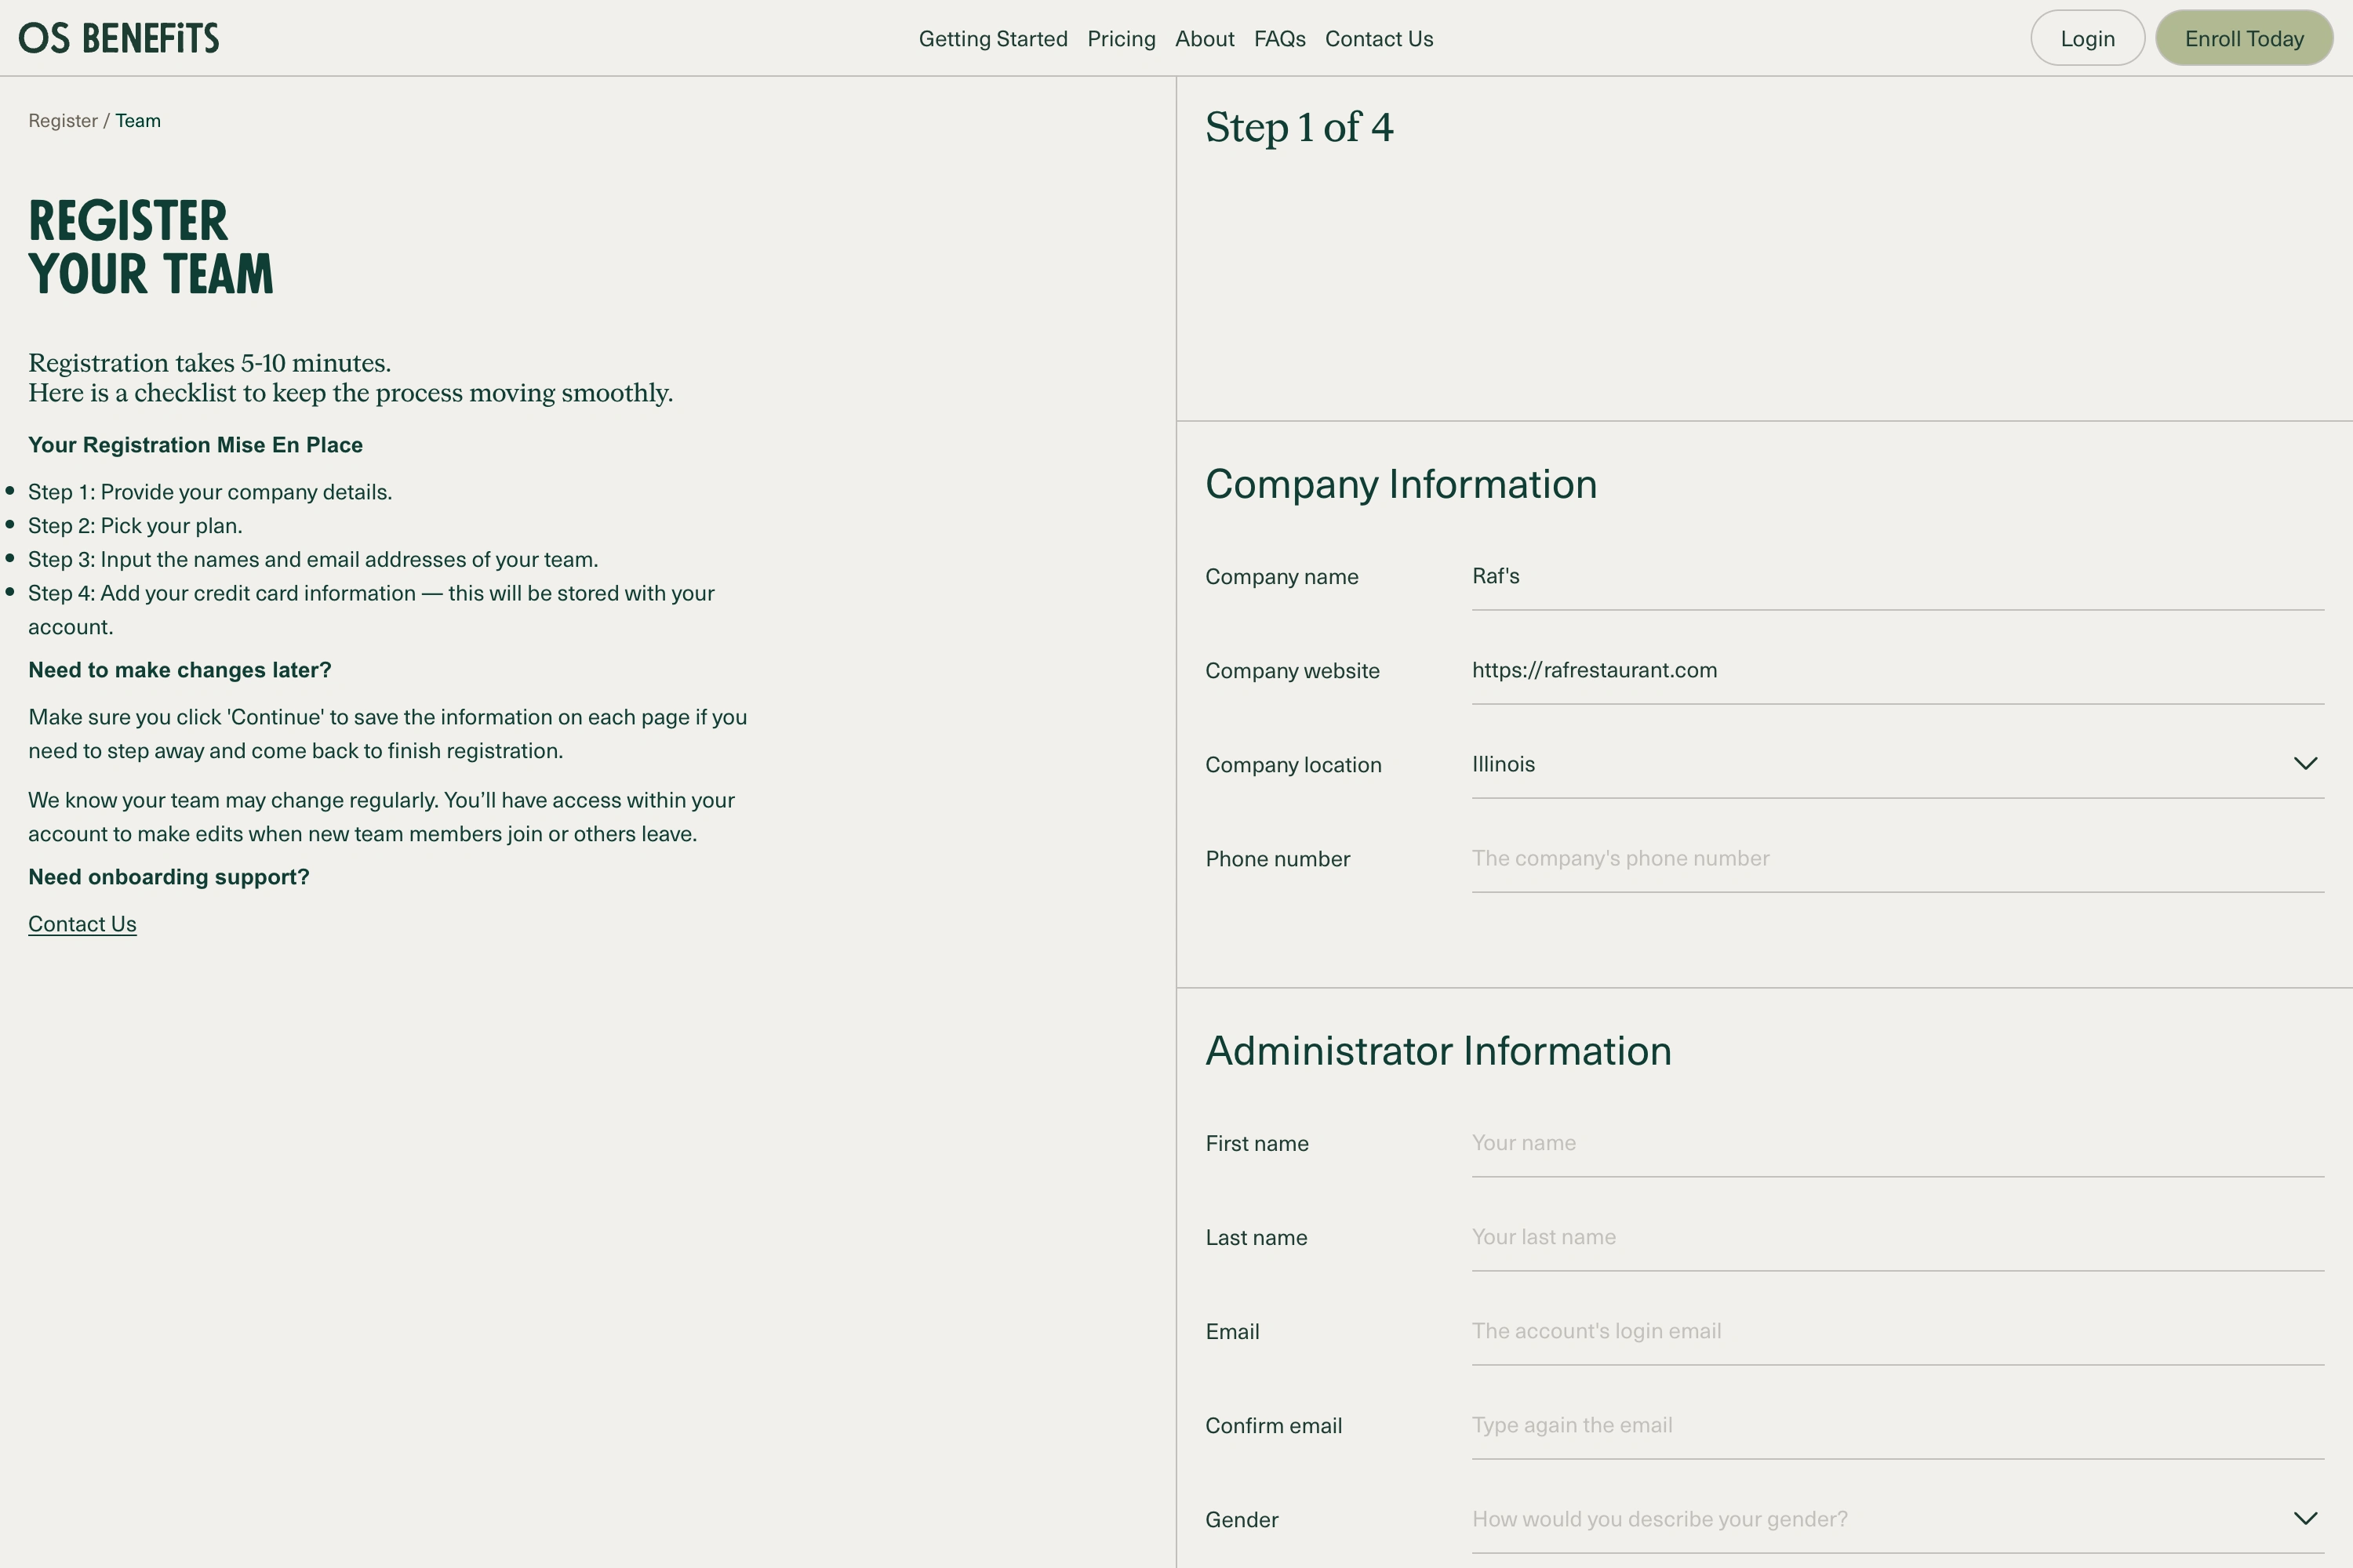Screen dimensions: 2353x1568
Task: Focus the First name input
Action: [1896, 1143]
